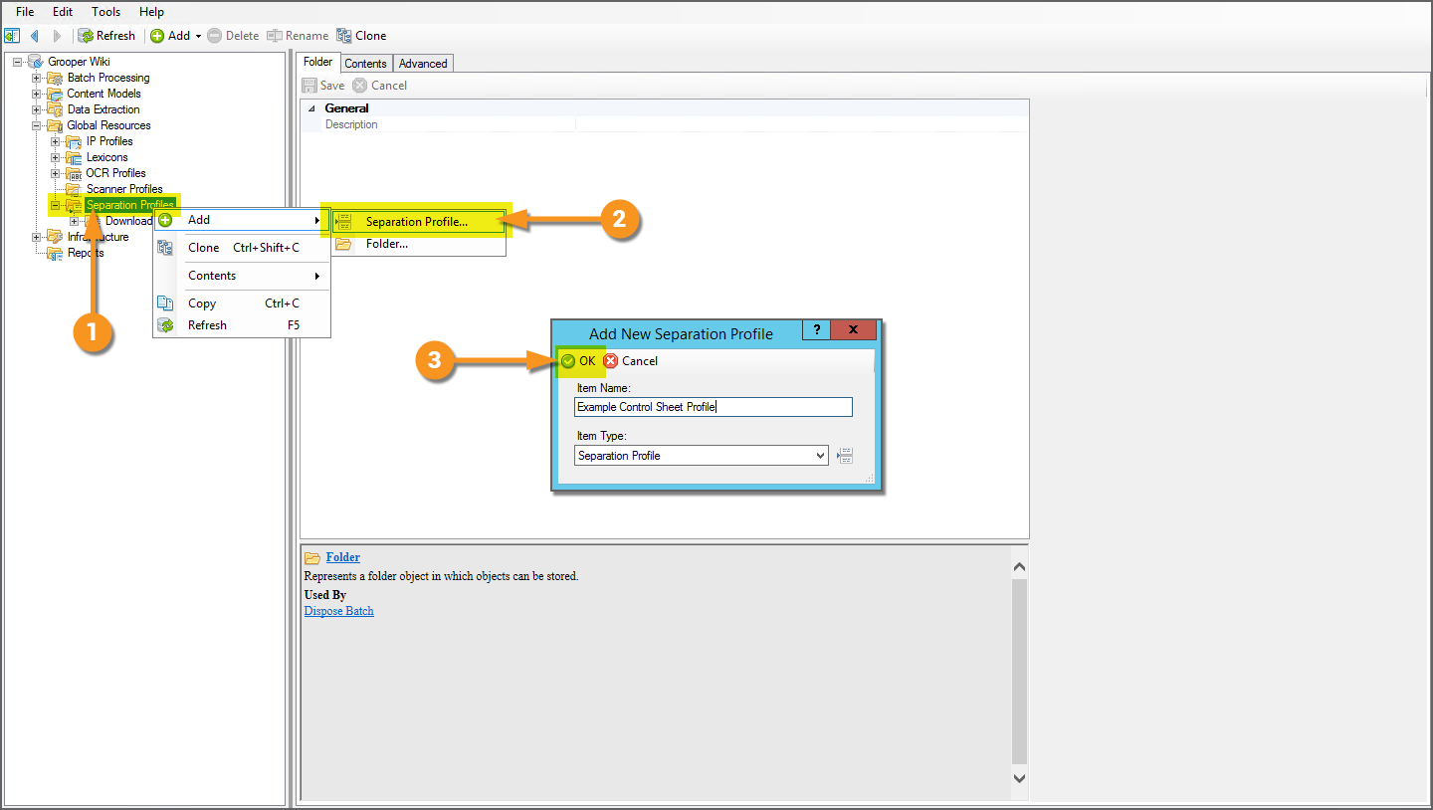Screen dimensions: 1433x810
Task: Expand the OCR Profiles tree node
Action: (56, 173)
